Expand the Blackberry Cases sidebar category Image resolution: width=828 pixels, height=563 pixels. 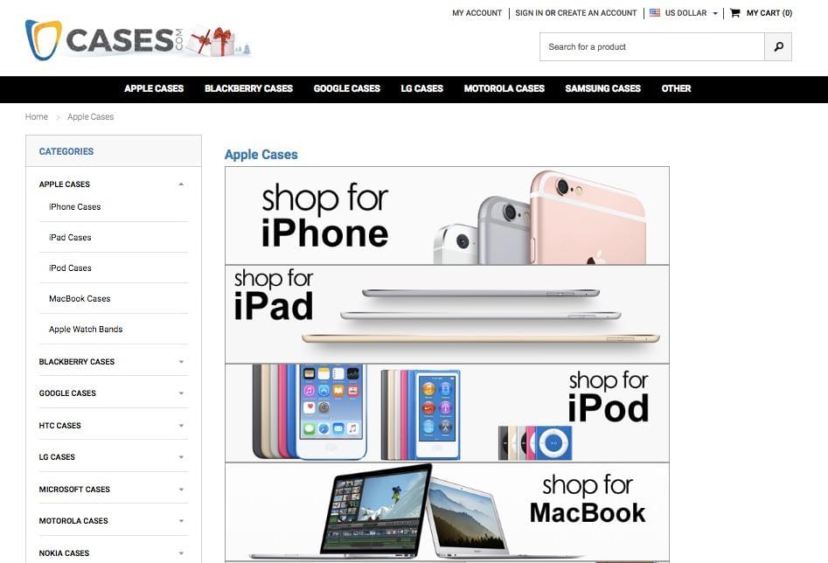point(181,362)
